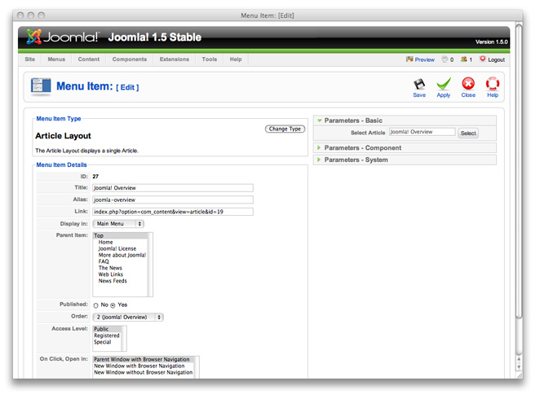Click the Change Type button
540x399 pixels.
pos(285,129)
